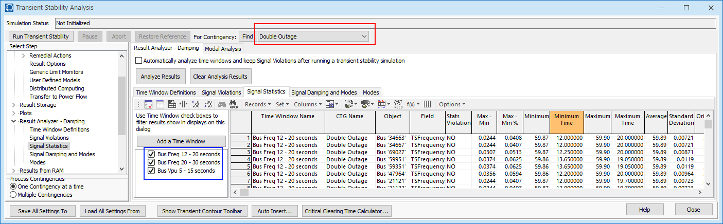Toggle Bus Vpu 5 - 15 seconds checkbox
The height and width of the screenshot is (224, 723).
(x=151, y=171)
